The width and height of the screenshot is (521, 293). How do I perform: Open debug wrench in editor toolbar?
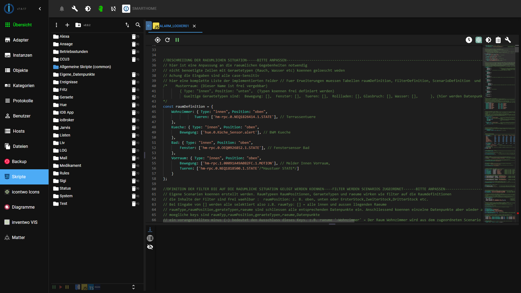point(508,40)
